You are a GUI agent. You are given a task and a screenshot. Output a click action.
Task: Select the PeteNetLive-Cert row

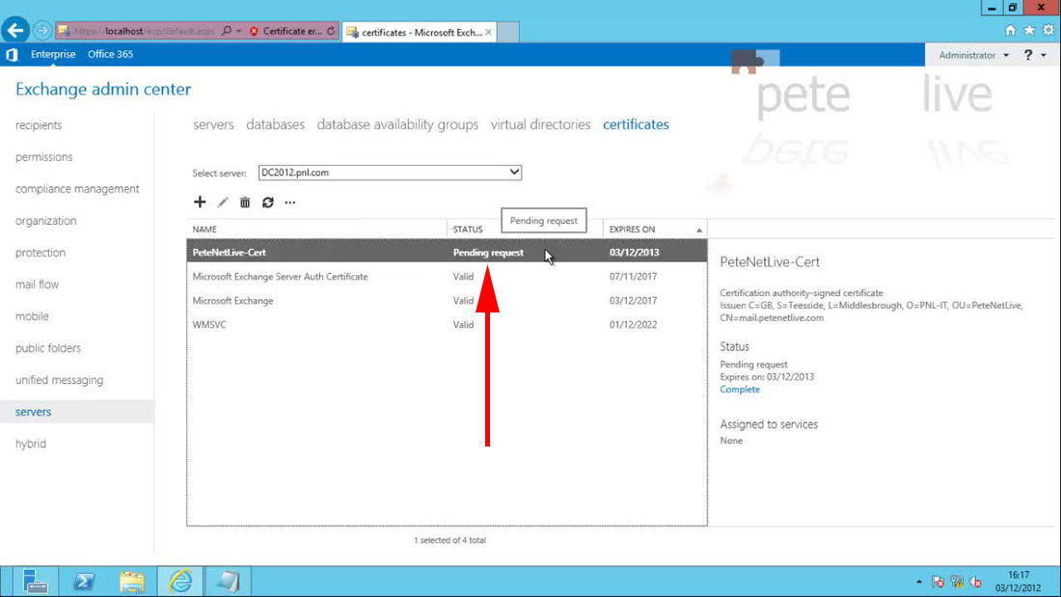coord(447,253)
